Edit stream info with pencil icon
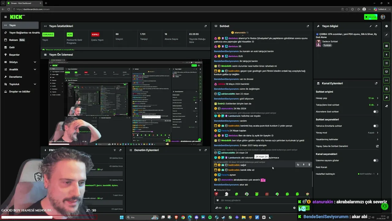This screenshot has width=392, height=221. click(x=371, y=26)
